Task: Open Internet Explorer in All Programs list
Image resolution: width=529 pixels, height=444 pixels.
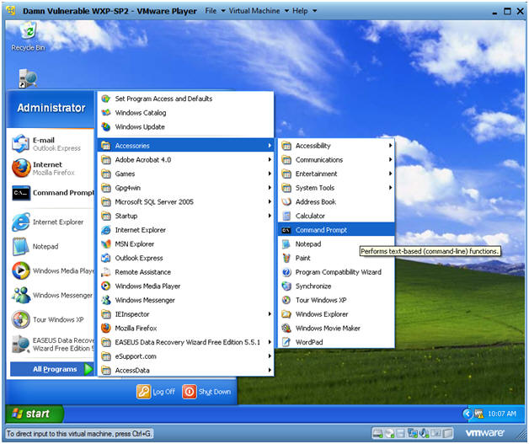Action: 185,230
